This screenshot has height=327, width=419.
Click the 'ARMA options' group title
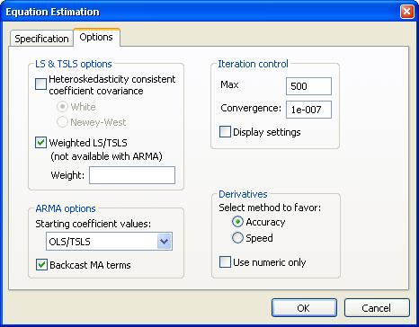point(66,208)
